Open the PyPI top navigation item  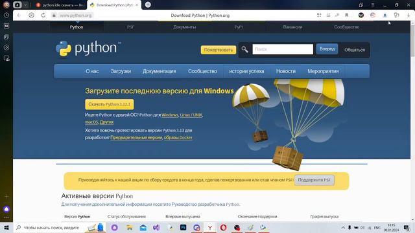(239, 27)
